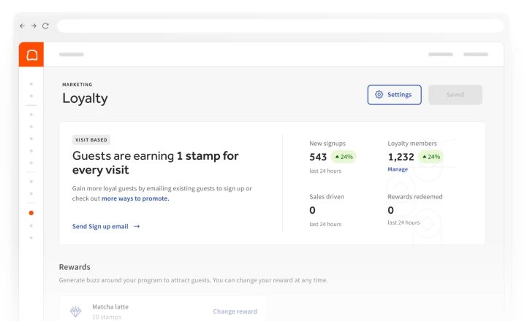The height and width of the screenshot is (321, 527).
Task: Click the browser forward arrow
Action: (x=34, y=26)
